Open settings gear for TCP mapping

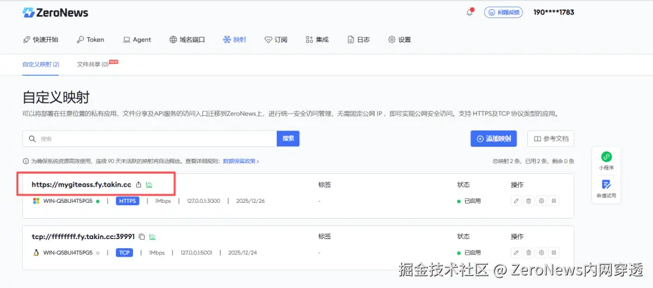541,252
